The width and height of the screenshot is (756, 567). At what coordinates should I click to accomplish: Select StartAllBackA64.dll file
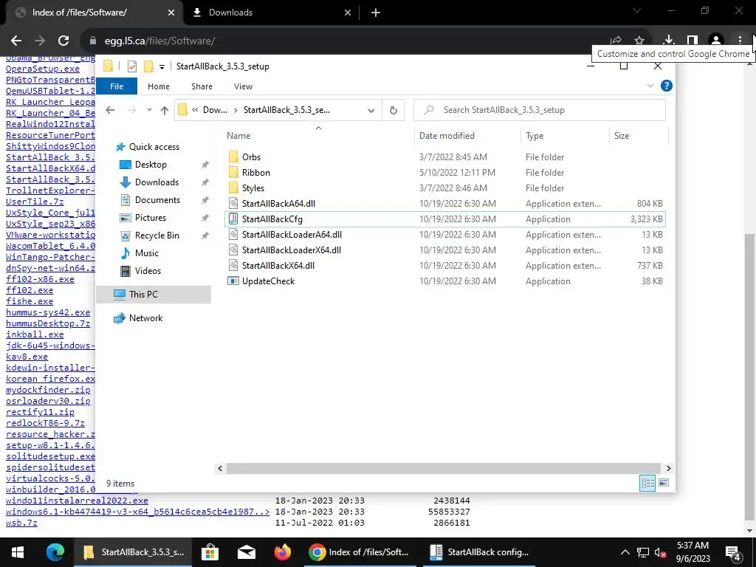(x=278, y=204)
